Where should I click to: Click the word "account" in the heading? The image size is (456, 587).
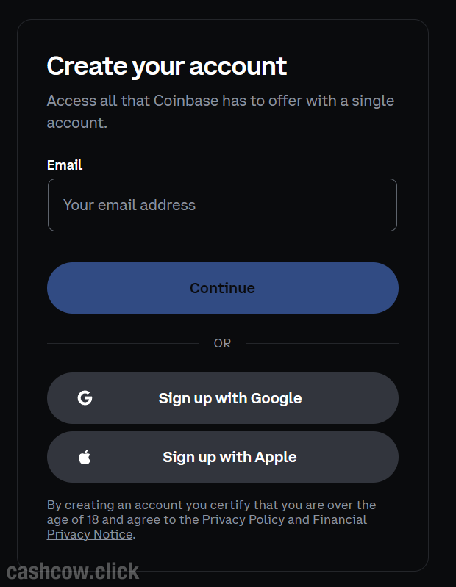[238, 66]
